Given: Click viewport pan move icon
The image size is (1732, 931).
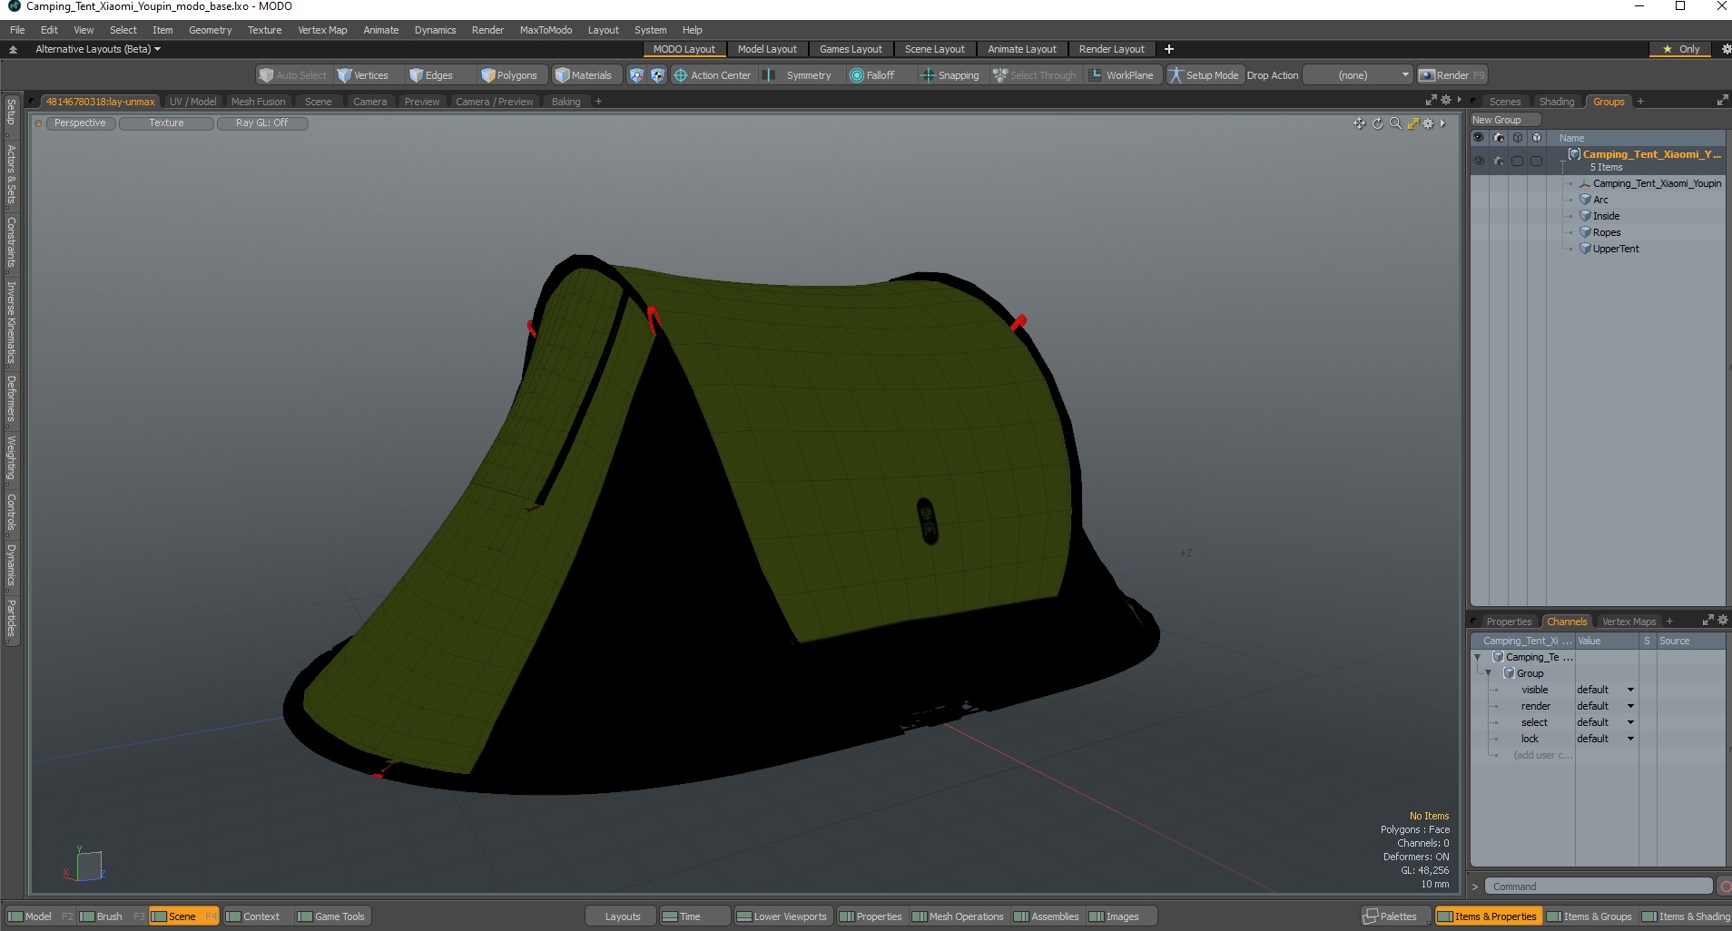Looking at the screenshot, I should click(x=1359, y=123).
